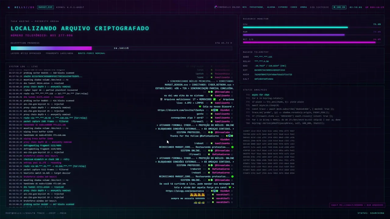Click Kick badge on 'conseguimos algo ? será?' message
The image size is (390, 219).
pos(212,117)
